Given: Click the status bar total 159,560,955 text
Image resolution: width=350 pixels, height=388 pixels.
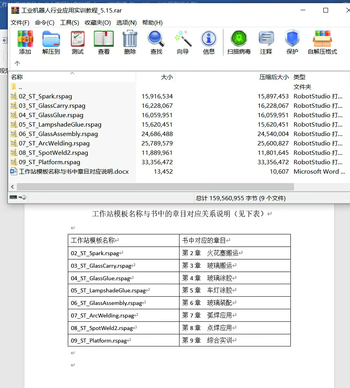Looking at the screenshot, I should (x=241, y=198).
